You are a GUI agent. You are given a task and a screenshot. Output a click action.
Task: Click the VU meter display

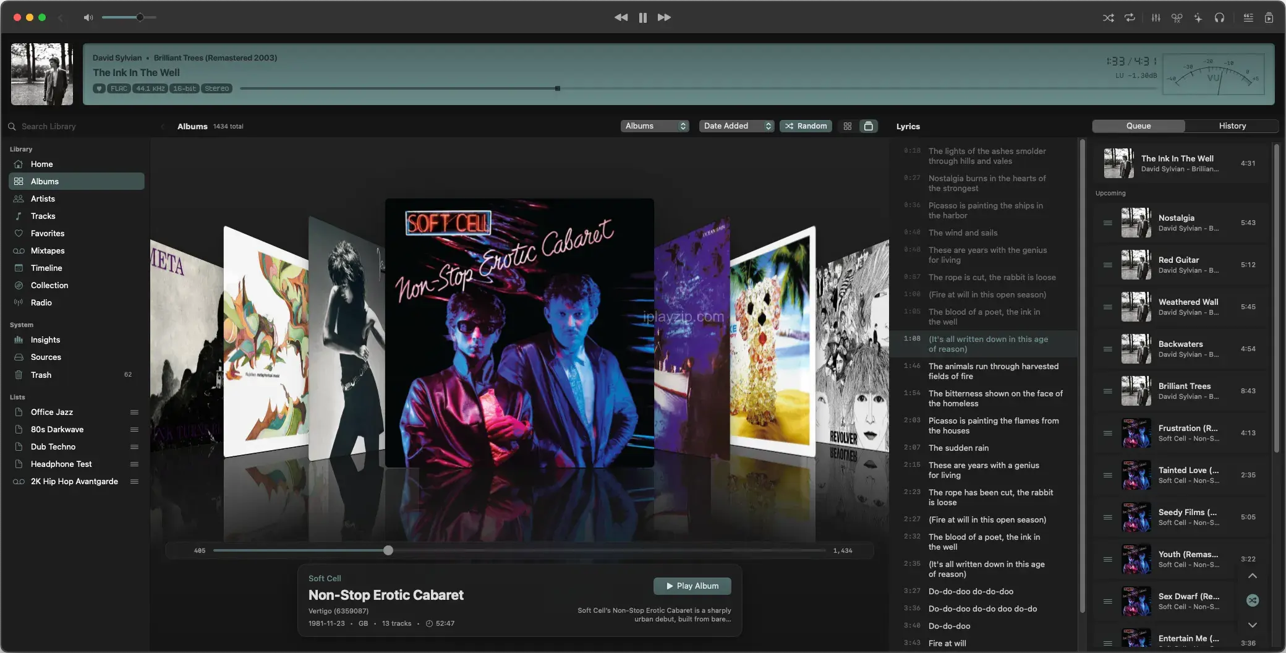[1214, 74]
